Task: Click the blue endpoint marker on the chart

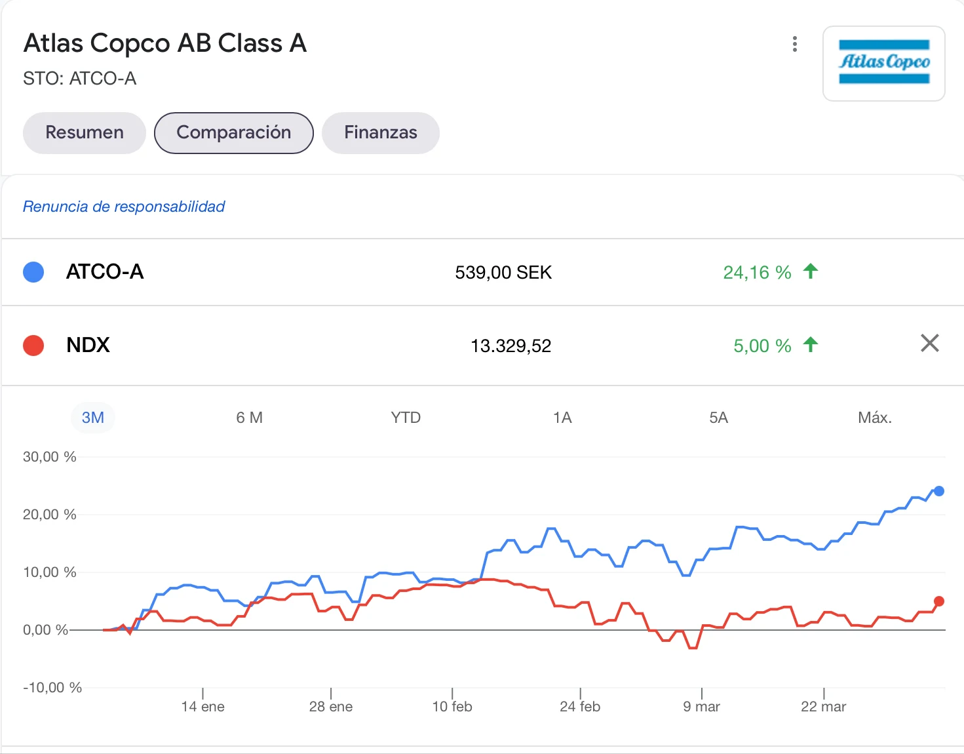Action: 938,491
